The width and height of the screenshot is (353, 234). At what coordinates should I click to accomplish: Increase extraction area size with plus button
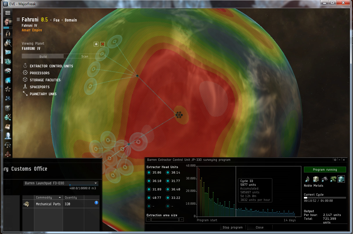(x=182, y=219)
